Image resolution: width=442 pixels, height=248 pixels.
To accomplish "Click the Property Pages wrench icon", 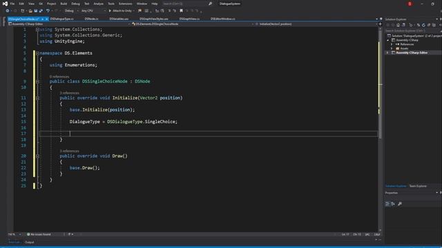I will (x=400, y=204).
